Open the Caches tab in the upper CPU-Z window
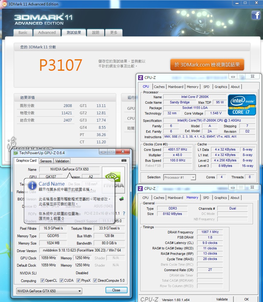The image size is (263, 302). point(159,87)
